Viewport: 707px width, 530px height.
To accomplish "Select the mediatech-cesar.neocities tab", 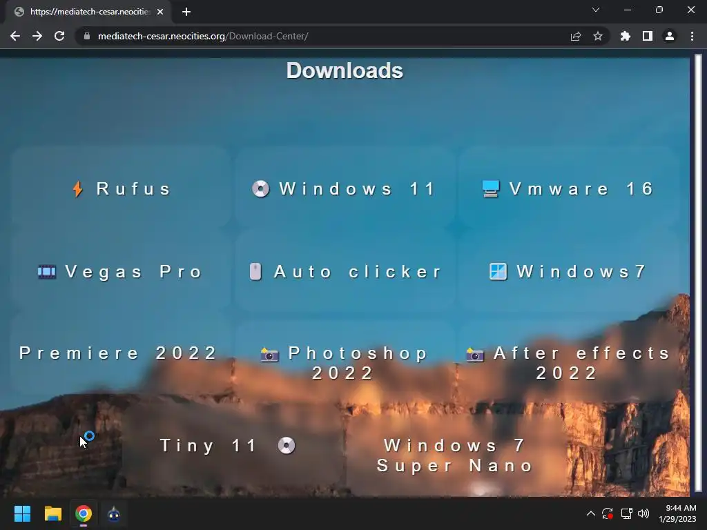I will click(88, 12).
